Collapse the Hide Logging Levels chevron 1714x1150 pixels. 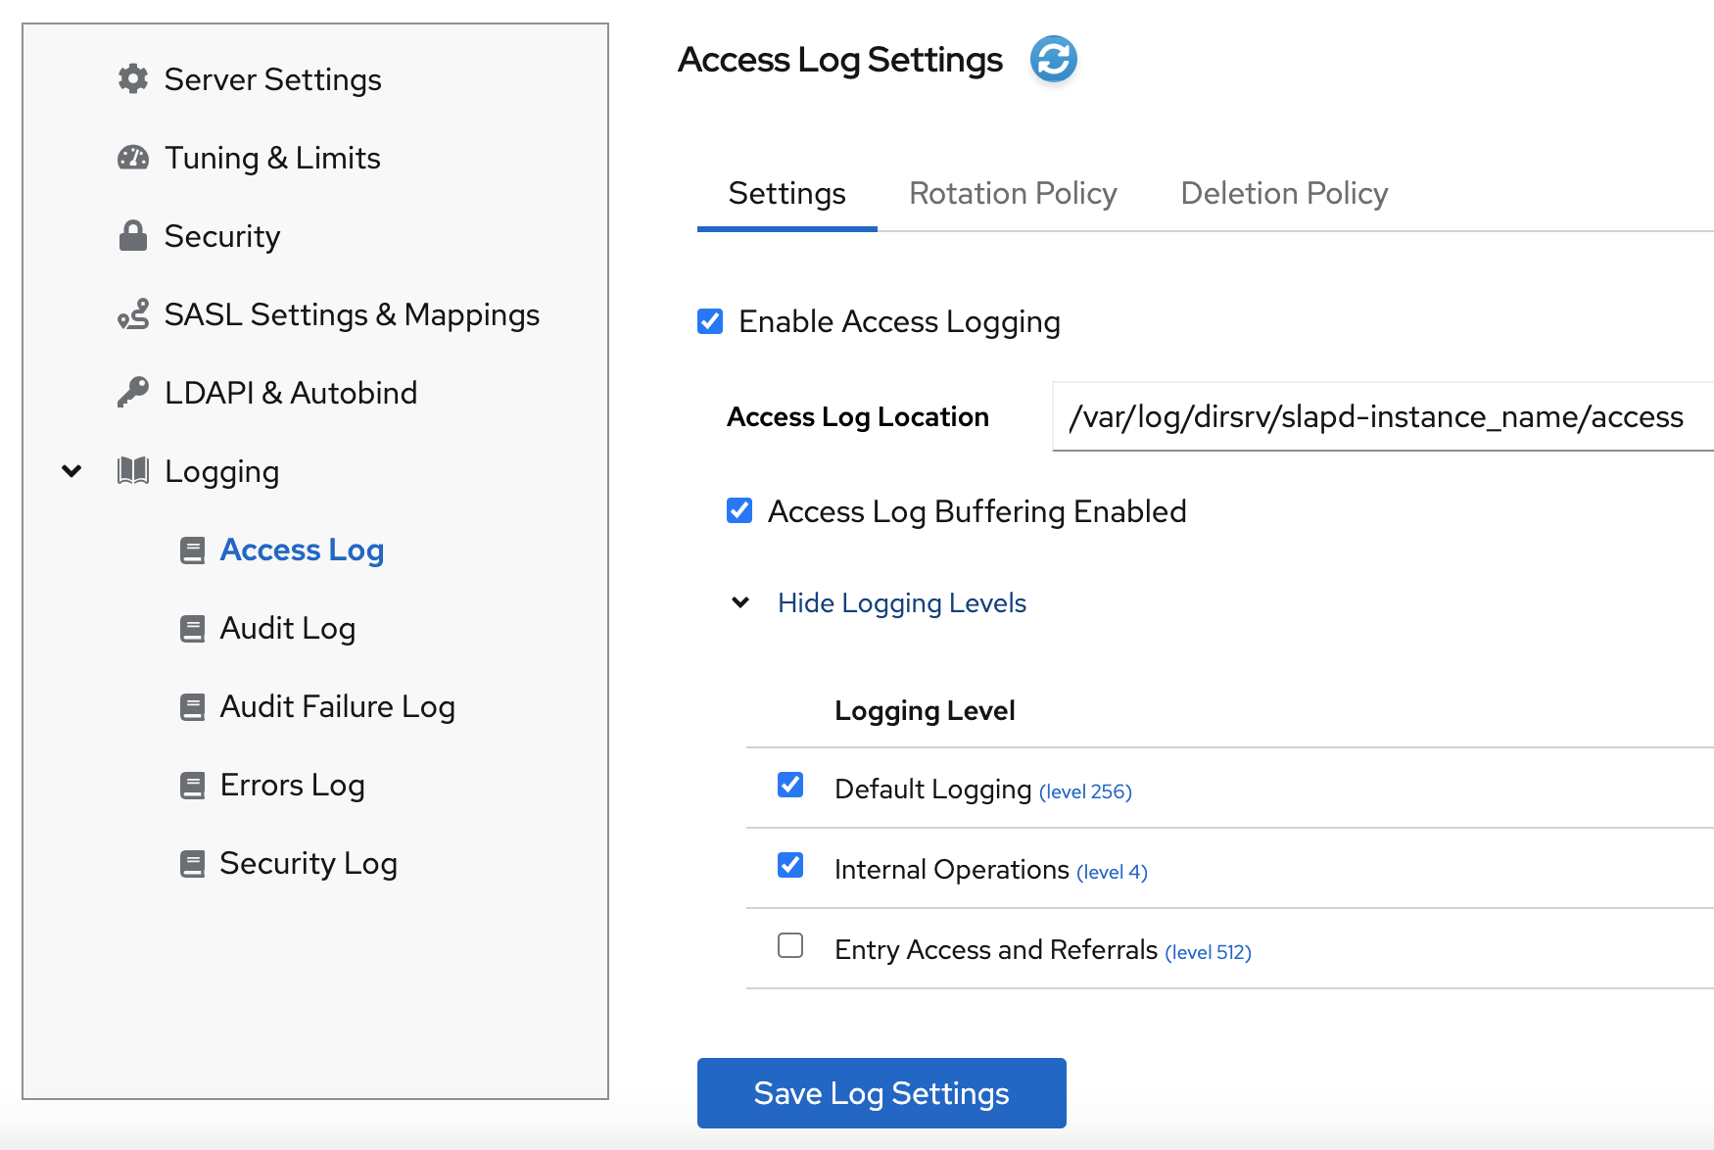(740, 602)
